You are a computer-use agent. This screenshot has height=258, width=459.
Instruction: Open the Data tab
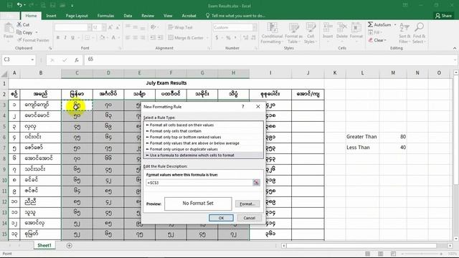tap(128, 16)
